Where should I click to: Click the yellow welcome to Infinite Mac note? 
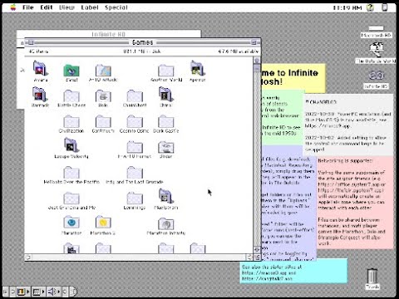pyautogui.click(x=293, y=77)
